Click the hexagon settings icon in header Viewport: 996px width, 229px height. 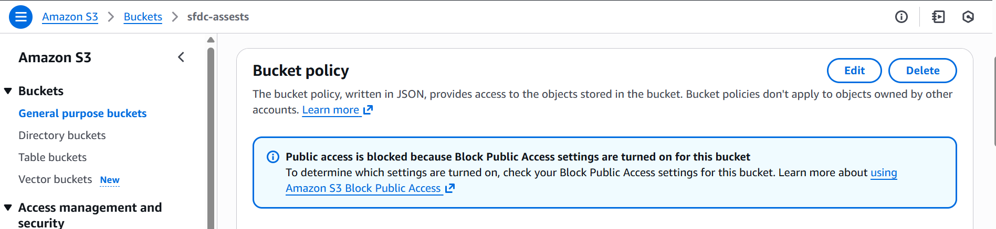pos(968,17)
